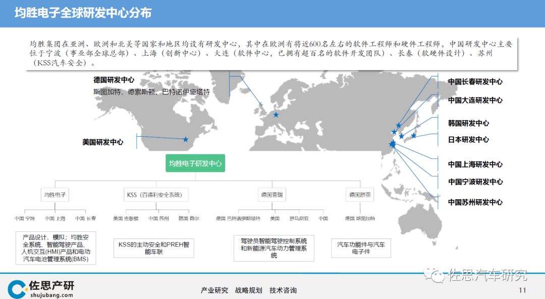Screen dimensions: 545x299
Task: Click the 佐思产研 brand name in footer
Action: click(x=51, y=285)
